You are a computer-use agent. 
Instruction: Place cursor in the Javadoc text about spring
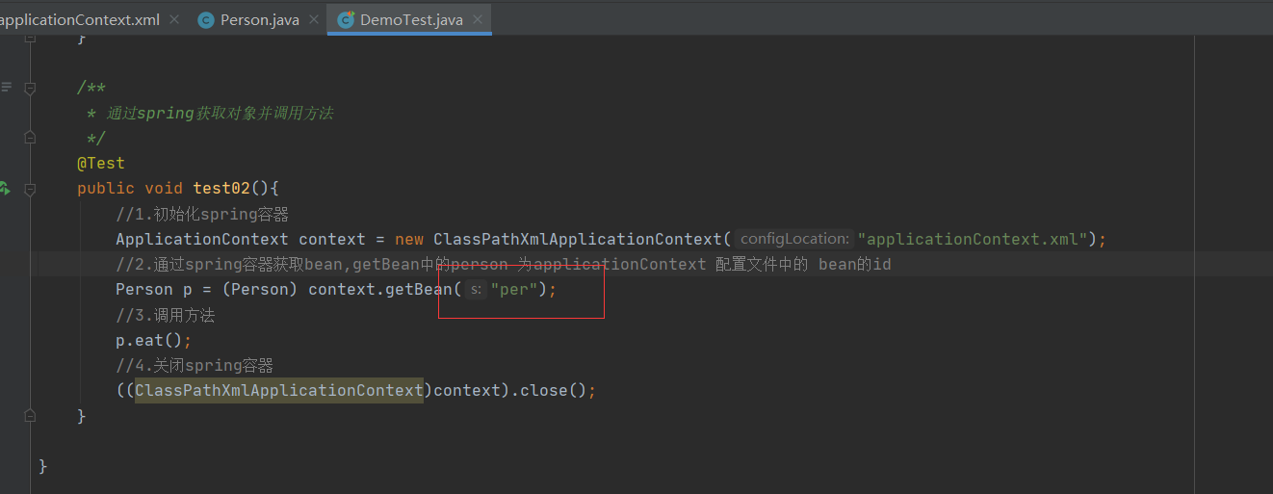(x=220, y=113)
